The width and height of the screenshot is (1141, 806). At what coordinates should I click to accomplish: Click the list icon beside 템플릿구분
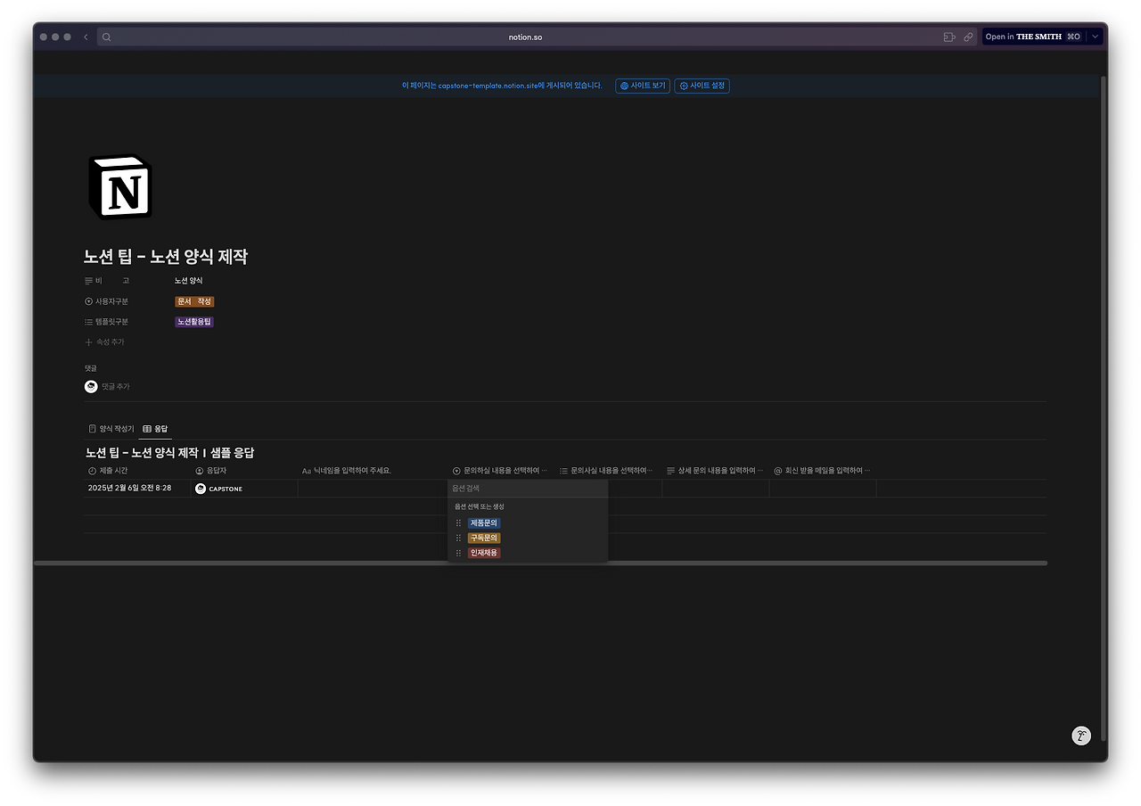(x=88, y=322)
